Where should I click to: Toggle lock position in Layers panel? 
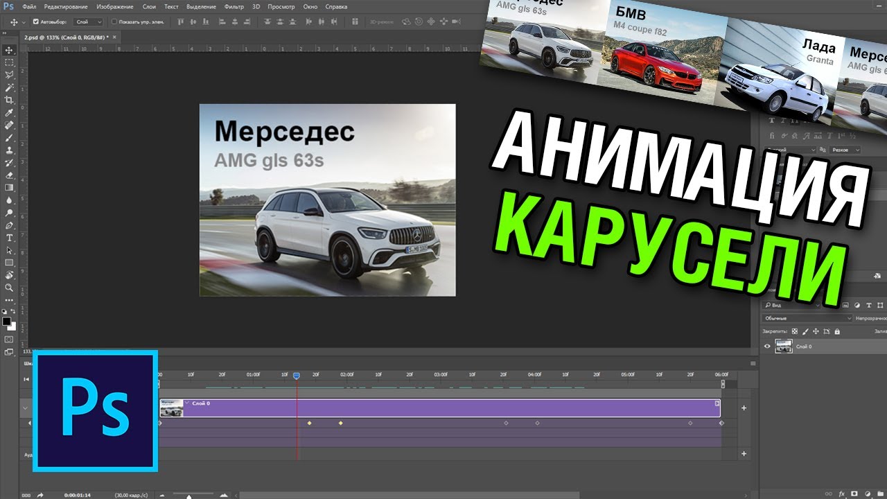pyautogui.click(x=814, y=331)
